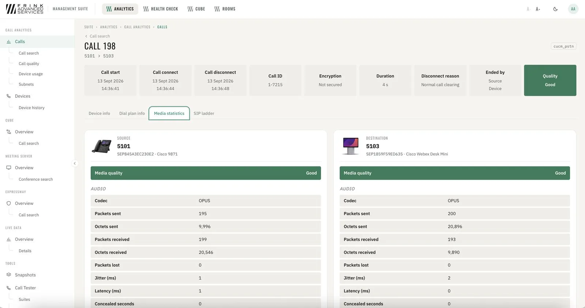
Task: Open Subnets in the sidebar
Action: (26, 84)
